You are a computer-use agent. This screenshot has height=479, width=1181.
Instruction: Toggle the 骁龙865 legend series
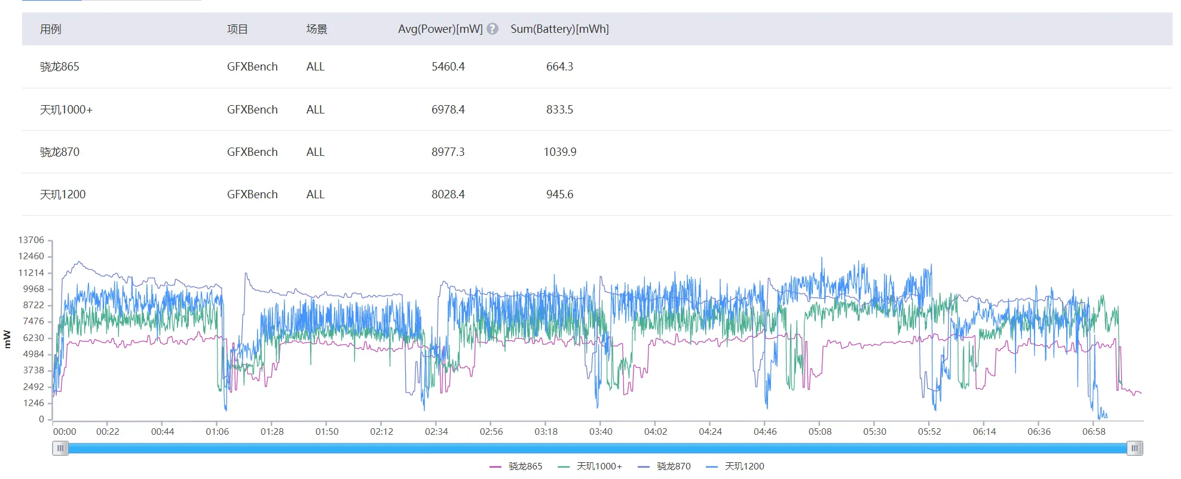(516, 466)
